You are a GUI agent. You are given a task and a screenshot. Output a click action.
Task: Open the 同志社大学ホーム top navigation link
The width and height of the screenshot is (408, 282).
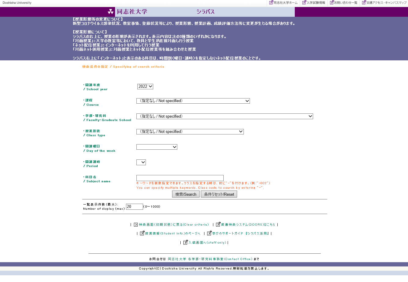285,3
